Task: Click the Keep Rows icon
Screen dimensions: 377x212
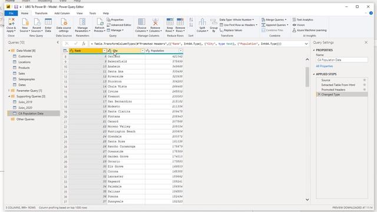Action: pos(170,22)
